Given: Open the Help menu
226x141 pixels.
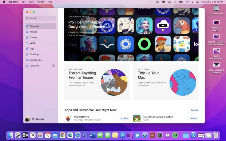Looking at the screenshot, I should click(x=50, y=2).
